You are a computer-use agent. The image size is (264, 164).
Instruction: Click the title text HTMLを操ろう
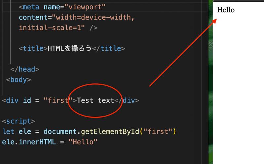tap(70, 48)
